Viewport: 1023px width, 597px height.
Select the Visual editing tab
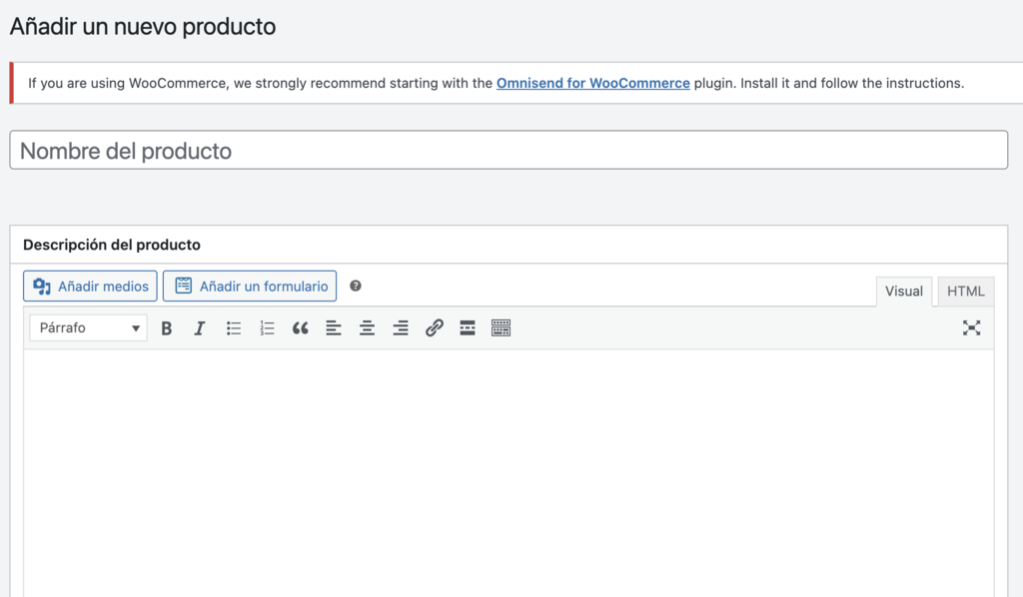pyautogui.click(x=903, y=291)
